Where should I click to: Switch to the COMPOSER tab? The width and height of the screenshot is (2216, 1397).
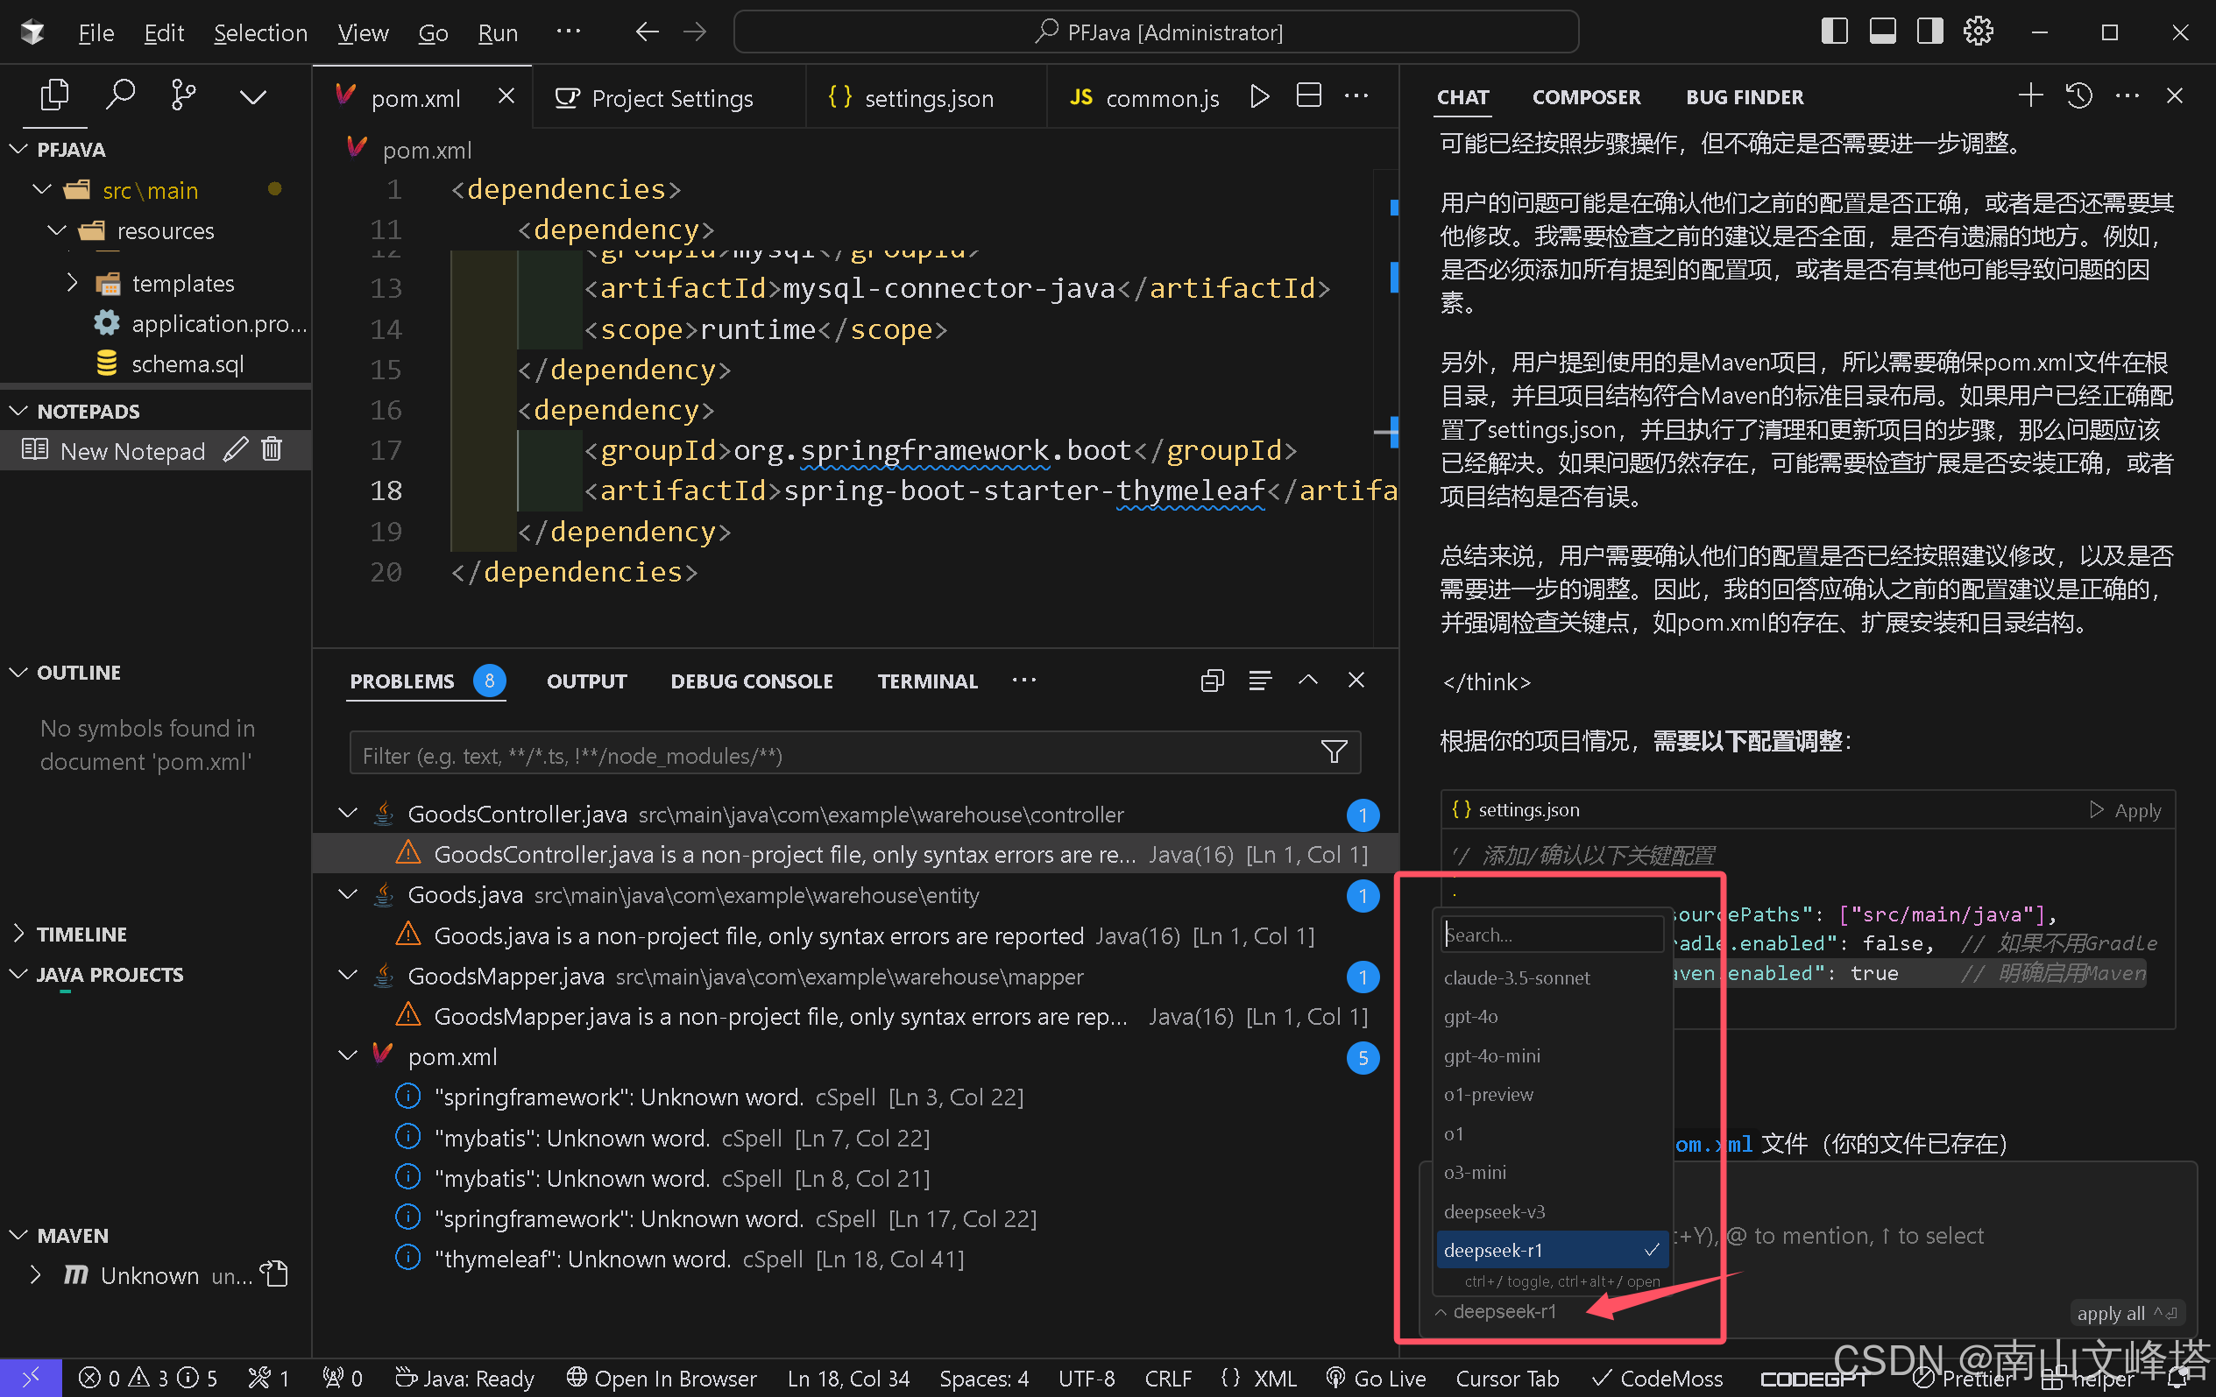click(1586, 96)
